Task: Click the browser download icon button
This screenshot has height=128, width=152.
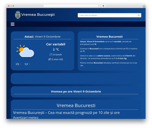Action: pyautogui.click(x=103, y=6)
